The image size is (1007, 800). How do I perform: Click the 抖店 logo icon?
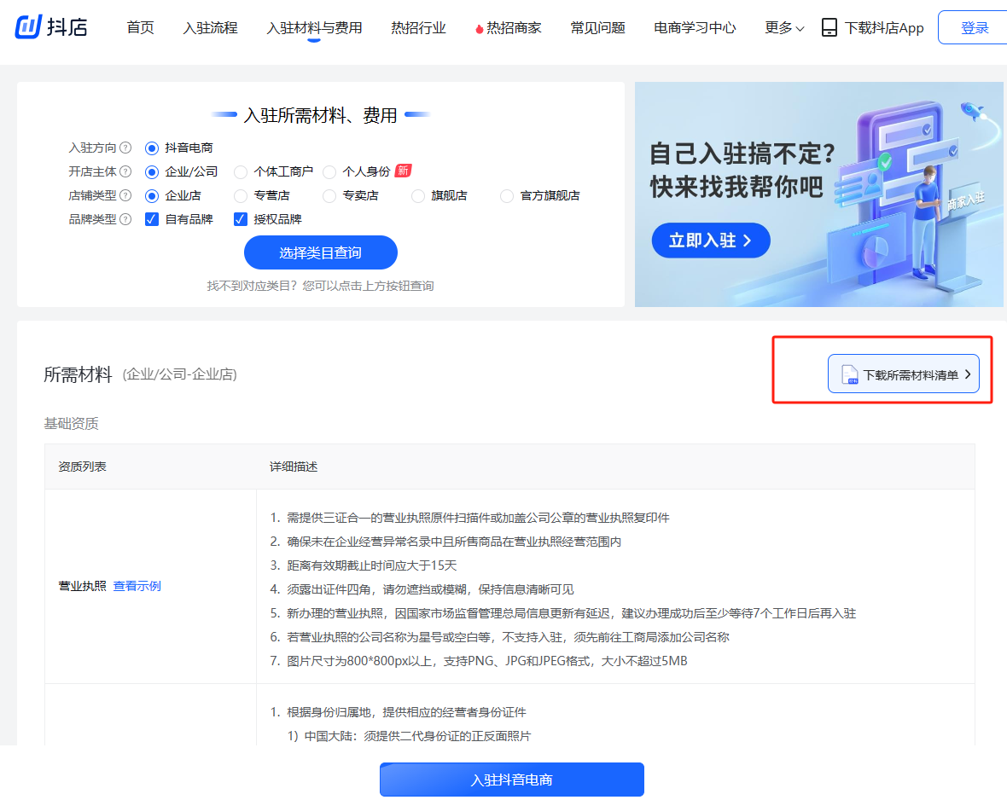[x=28, y=27]
